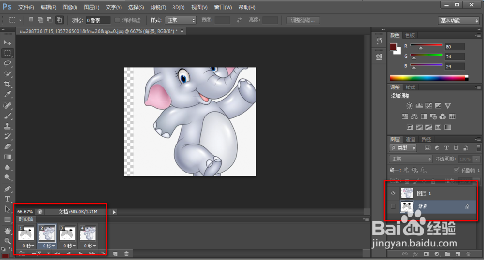Screen dimensions: 484x260
Task: Open the History panel icon
Action: 379,41
